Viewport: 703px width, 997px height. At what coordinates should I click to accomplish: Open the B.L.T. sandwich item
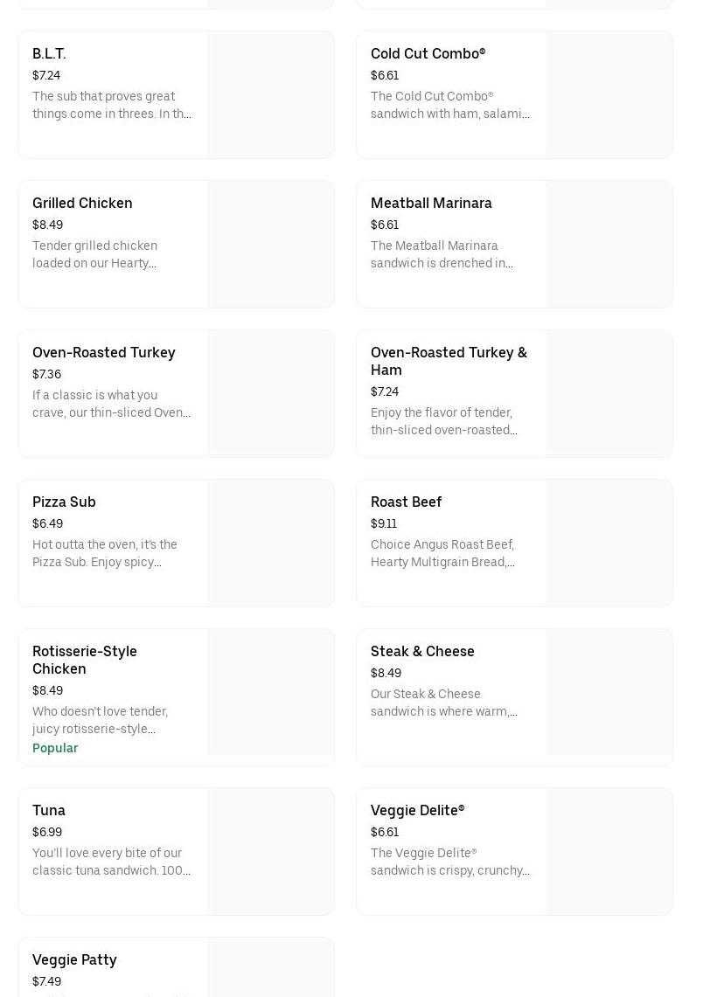click(49, 54)
